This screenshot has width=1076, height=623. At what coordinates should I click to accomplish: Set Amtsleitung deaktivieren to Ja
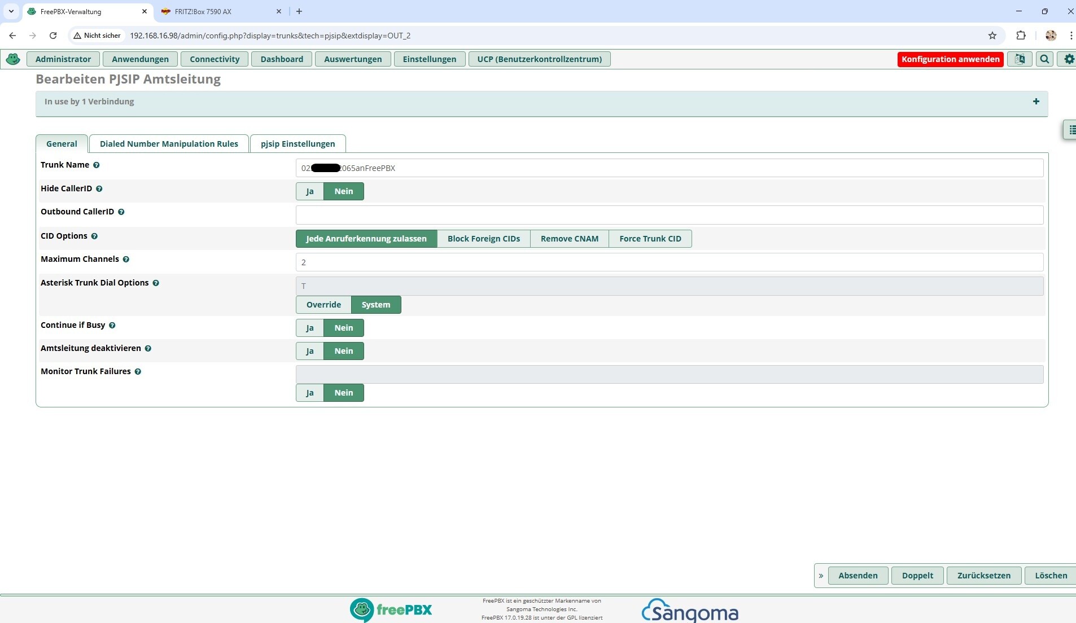(309, 351)
